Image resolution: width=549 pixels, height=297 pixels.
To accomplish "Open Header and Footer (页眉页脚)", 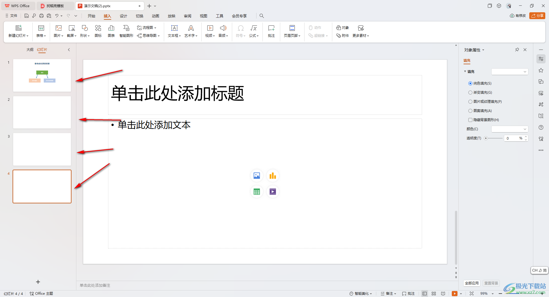I will [x=292, y=31].
